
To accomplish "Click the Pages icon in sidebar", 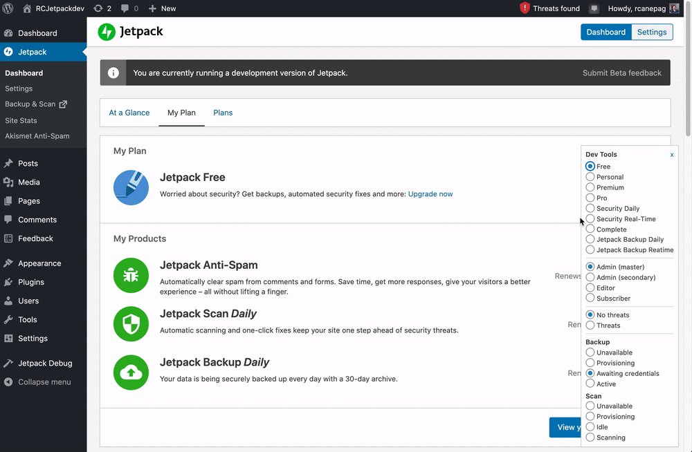I will click(x=8, y=200).
